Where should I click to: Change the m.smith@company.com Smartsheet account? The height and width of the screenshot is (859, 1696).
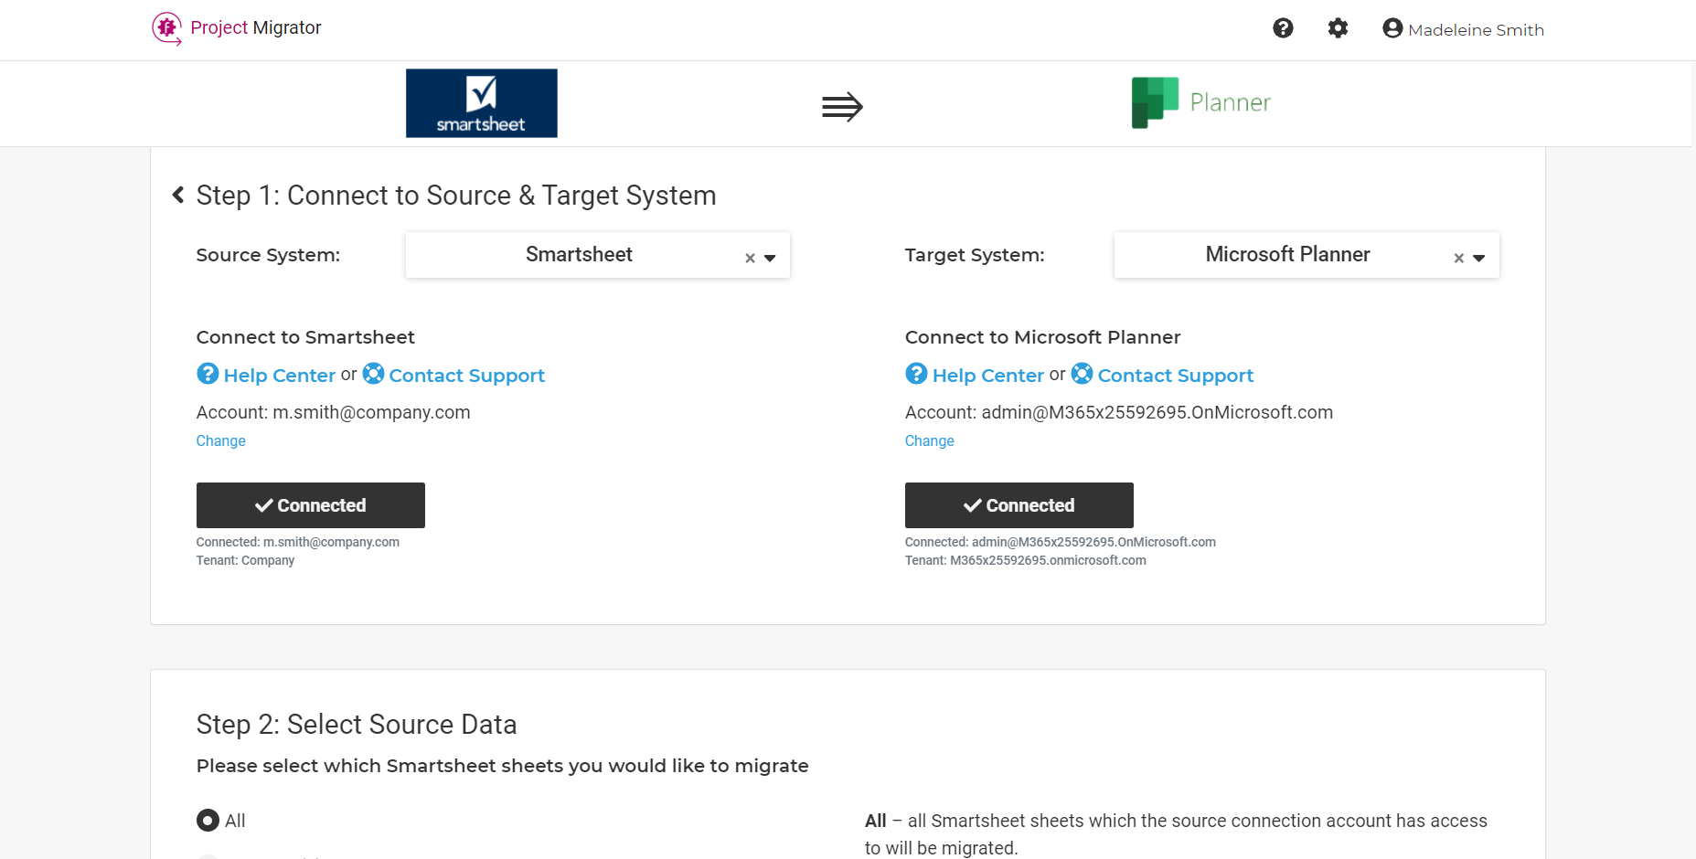point(220,440)
